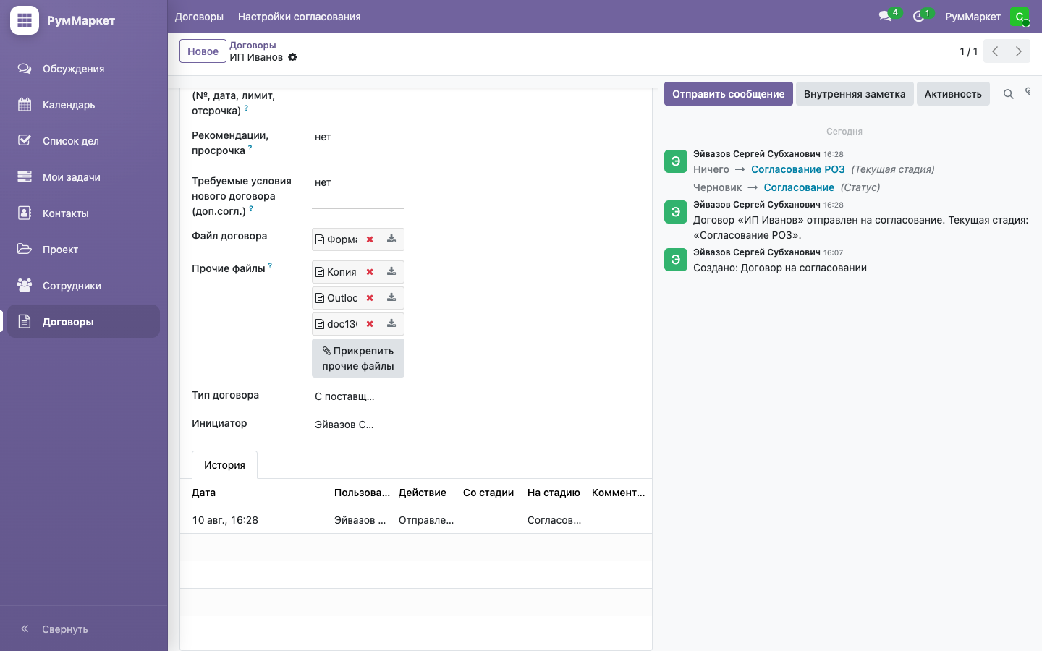
Task: Go to next record arrow
Action: pyautogui.click(x=1019, y=51)
